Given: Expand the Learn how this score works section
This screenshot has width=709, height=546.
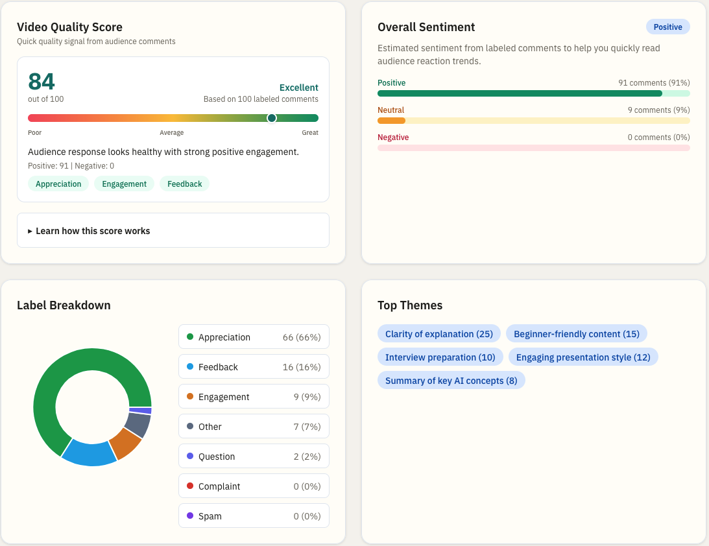Looking at the screenshot, I should click(93, 230).
